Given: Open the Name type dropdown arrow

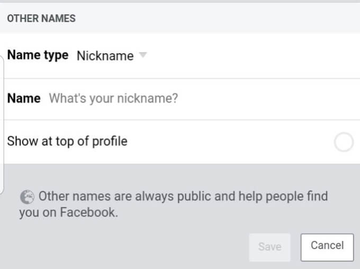Looking at the screenshot, I should (142, 55).
